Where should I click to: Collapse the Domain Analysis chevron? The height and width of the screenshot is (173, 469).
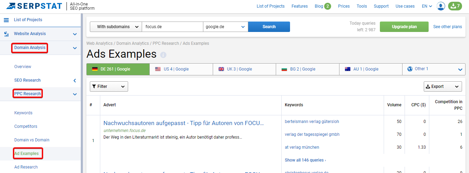[75, 48]
